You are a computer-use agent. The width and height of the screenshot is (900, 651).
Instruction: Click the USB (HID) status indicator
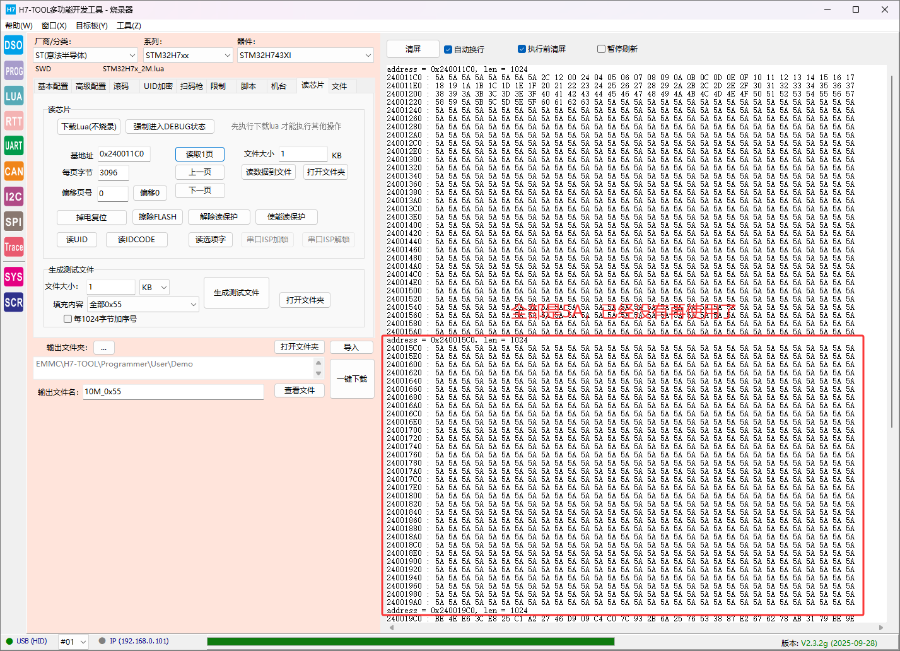pyautogui.click(x=27, y=642)
